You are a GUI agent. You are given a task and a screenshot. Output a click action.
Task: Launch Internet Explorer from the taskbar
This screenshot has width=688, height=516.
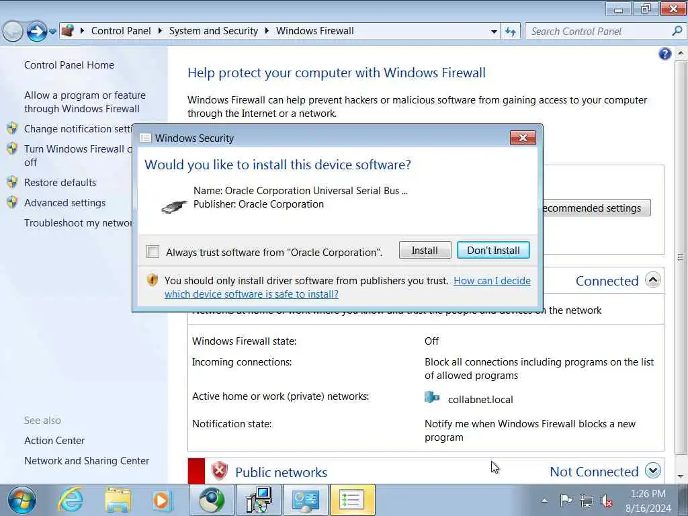(71, 500)
